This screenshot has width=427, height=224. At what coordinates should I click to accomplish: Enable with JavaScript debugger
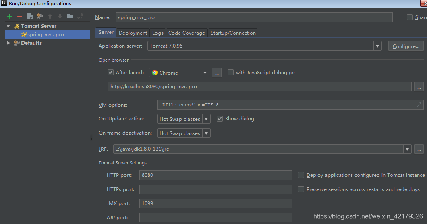coord(230,73)
